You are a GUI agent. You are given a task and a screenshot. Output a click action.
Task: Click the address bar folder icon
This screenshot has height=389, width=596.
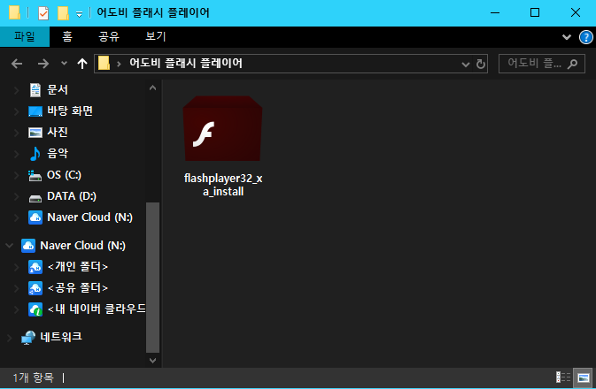pos(104,63)
